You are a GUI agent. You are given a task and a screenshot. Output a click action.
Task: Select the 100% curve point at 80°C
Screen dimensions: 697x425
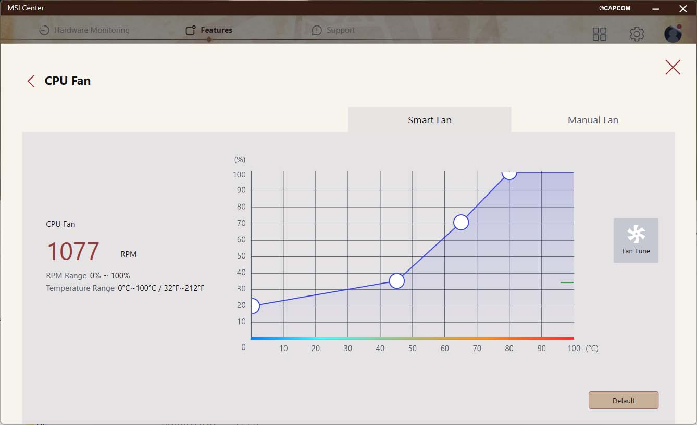tap(509, 173)
